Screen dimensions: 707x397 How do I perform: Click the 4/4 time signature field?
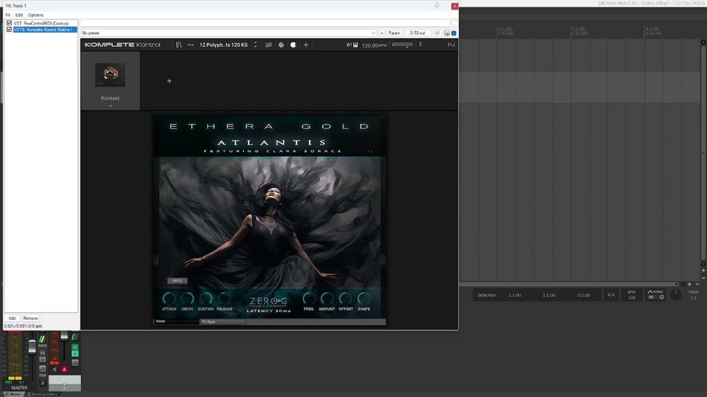tap(611, 295)
